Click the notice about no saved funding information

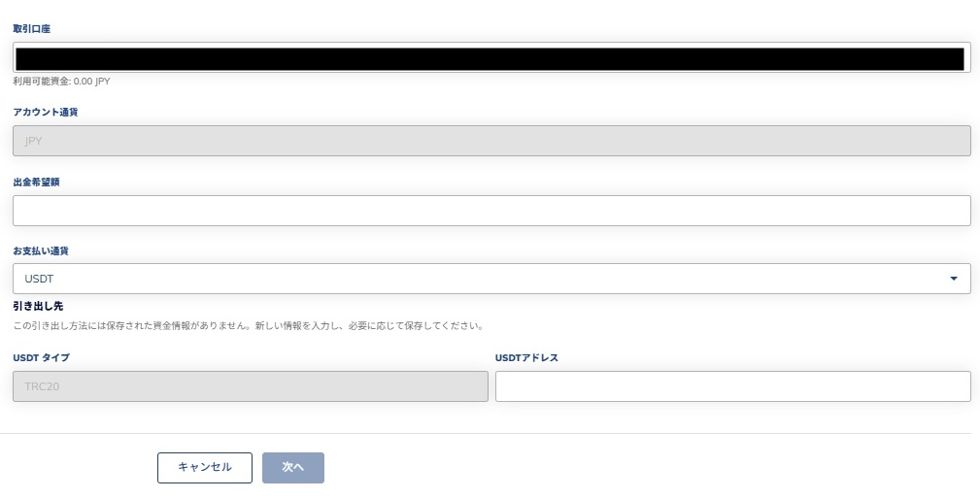(248, 326)
